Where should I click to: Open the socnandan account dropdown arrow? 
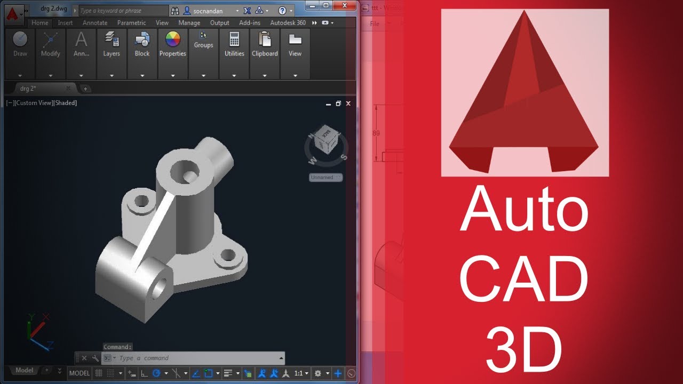click(x=237, y=11)
